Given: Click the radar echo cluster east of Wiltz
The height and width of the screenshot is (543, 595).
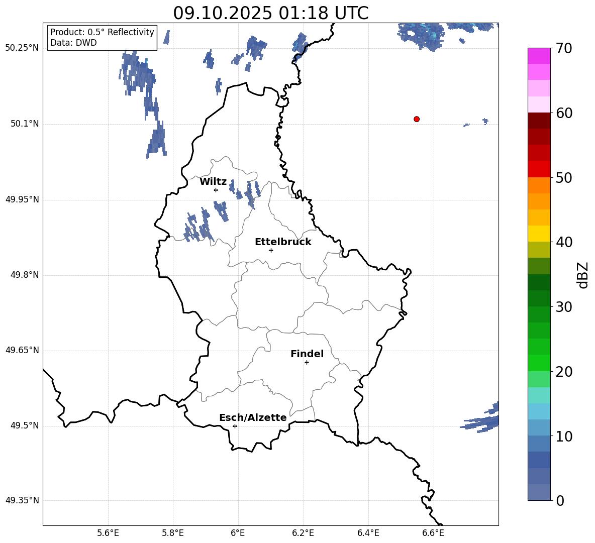Looking at the screenshot, I should (245, 193).
